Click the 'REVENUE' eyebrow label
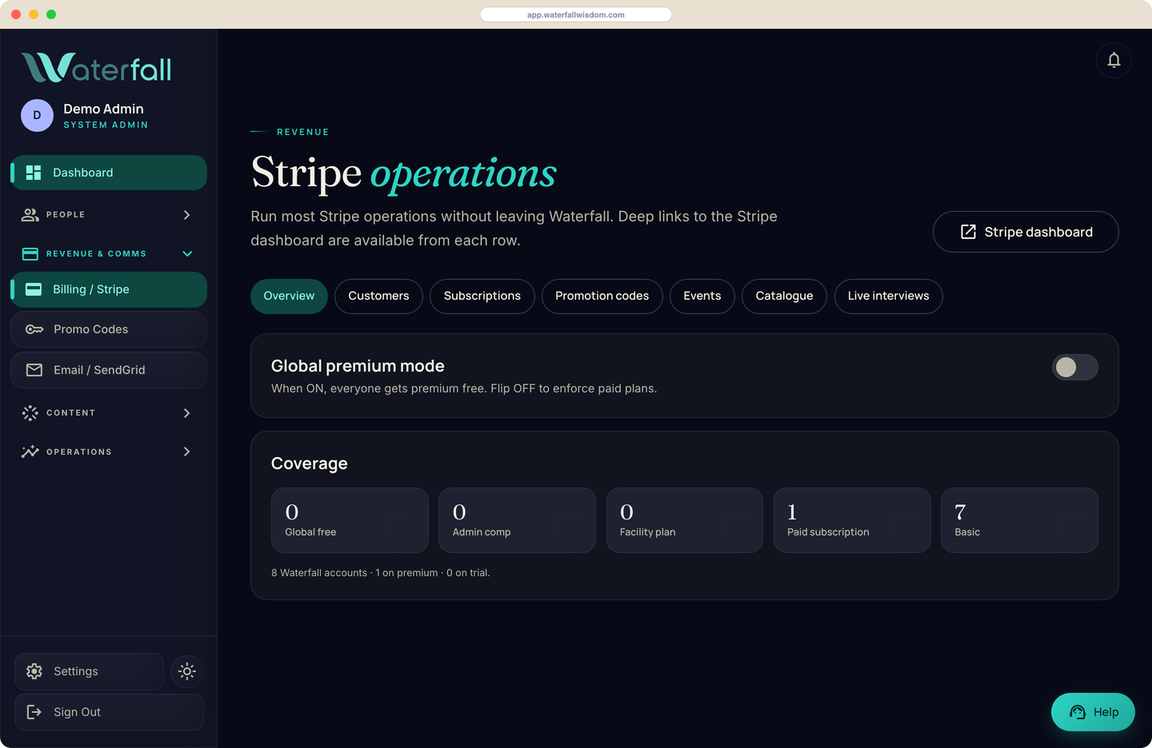The height and width of the screenshot is (748, 1152). click(303, 132)
